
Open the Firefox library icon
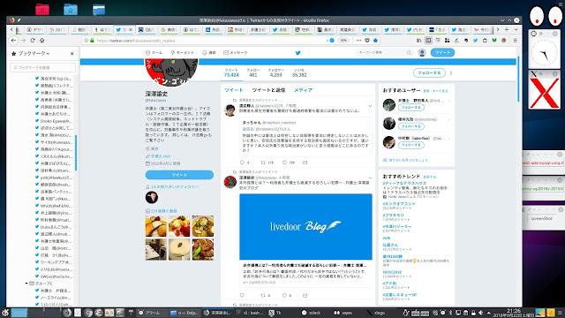tap(418, 41)
